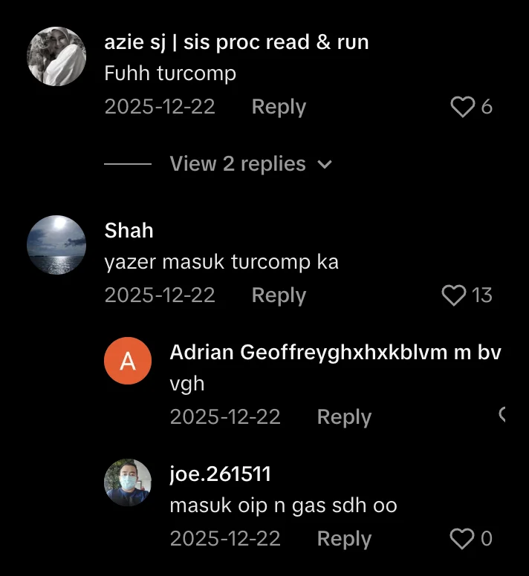Open the joe.261511 username link
529x576 pixels.
(x=220, y=474)
